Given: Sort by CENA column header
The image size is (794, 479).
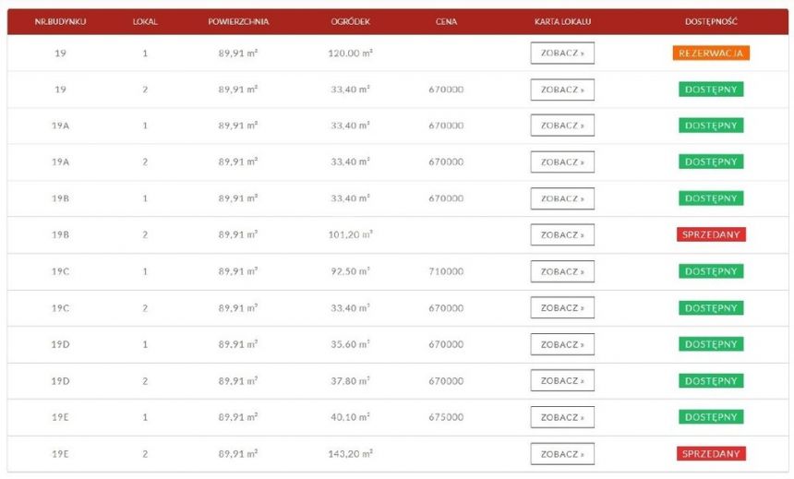Looking at the screenshot, I should [x=446, y=22].
